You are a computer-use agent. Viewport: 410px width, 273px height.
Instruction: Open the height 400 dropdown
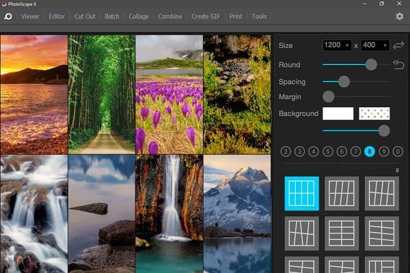(374, 45)
